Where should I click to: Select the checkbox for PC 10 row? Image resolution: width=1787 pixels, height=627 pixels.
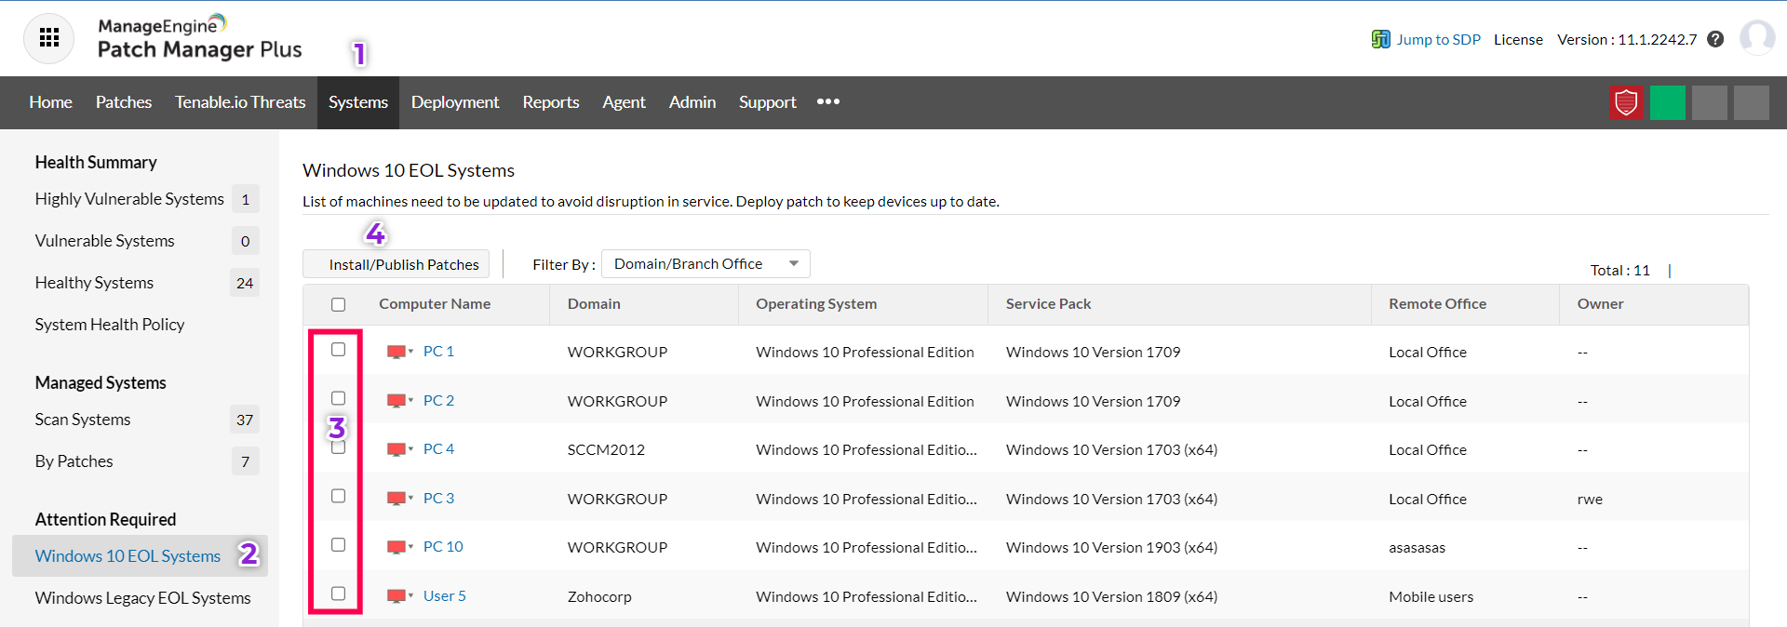339,545
